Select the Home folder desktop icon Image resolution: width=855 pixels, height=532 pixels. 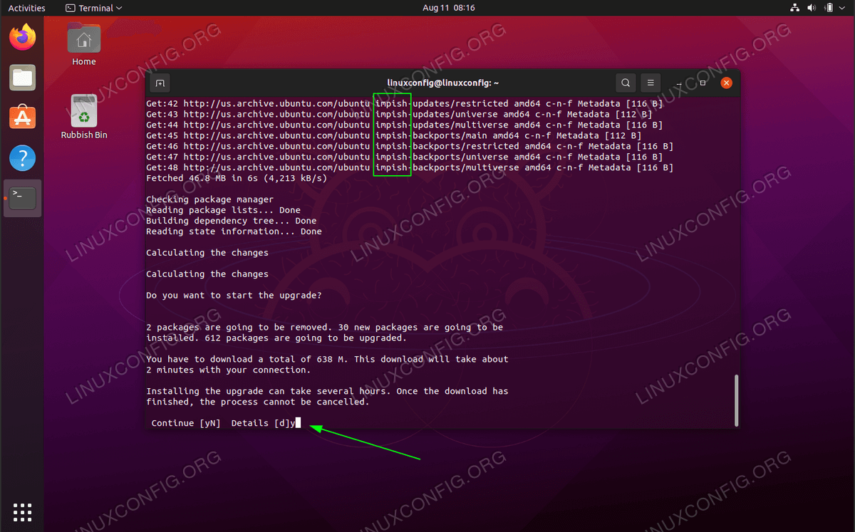[x=84, y=43]
